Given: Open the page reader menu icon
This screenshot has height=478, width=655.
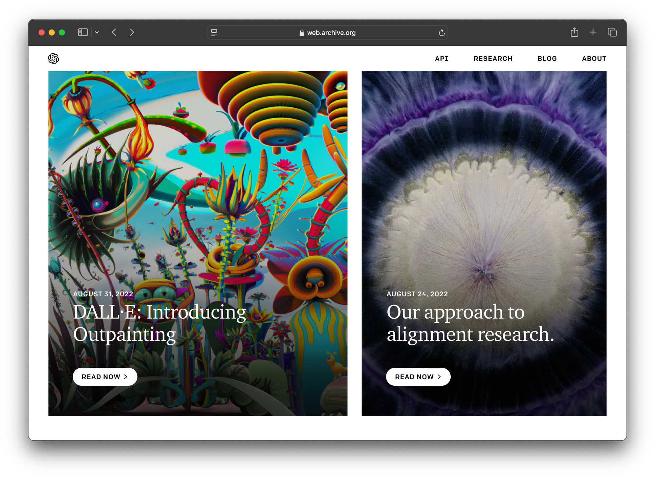Looking at the screenshot, I should [214, 32].
